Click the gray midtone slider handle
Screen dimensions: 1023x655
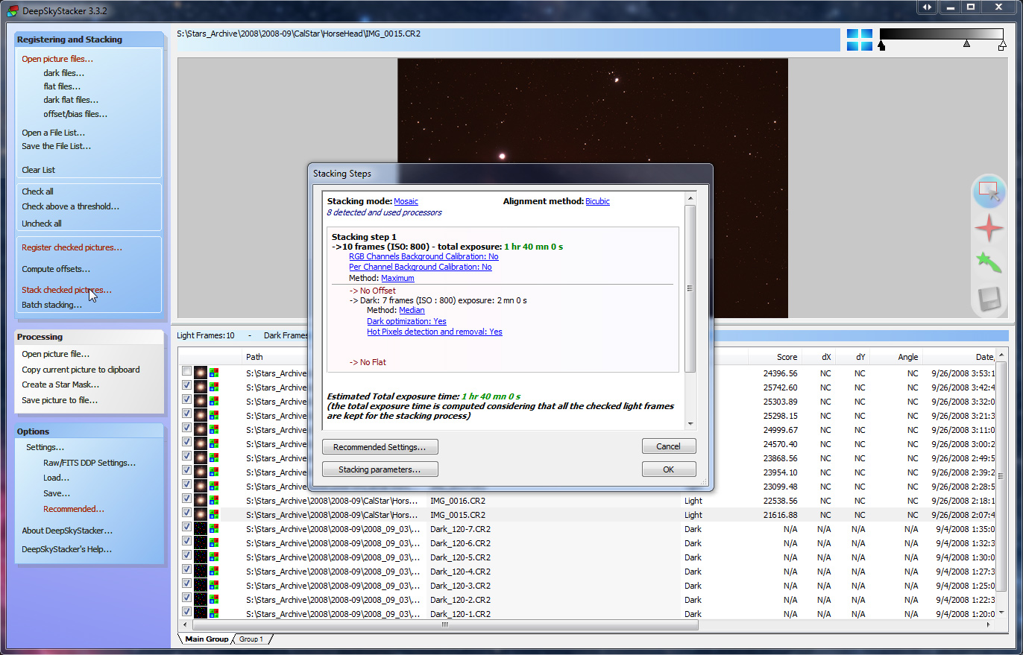coord(966,44)
